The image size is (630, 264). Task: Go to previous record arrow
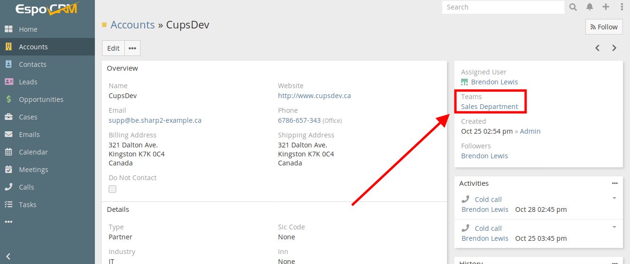598,48
